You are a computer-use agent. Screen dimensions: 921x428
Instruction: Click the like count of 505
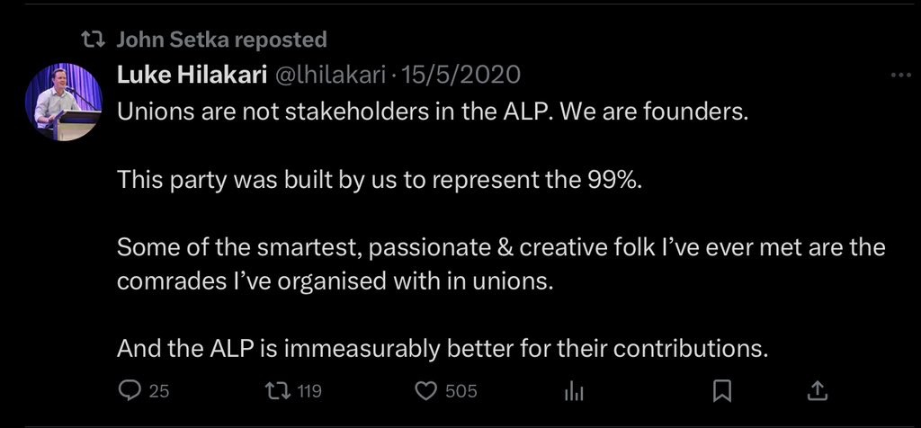click(460, 391)
